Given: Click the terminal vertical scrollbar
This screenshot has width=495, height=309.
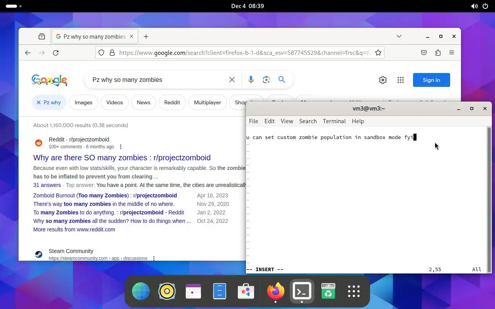Looking at the screenshot, I should (x=489, y=200).
